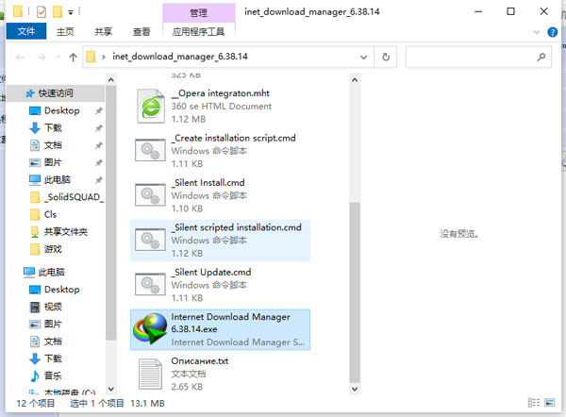Expand the address bar history dropdown

pos(364,57)
